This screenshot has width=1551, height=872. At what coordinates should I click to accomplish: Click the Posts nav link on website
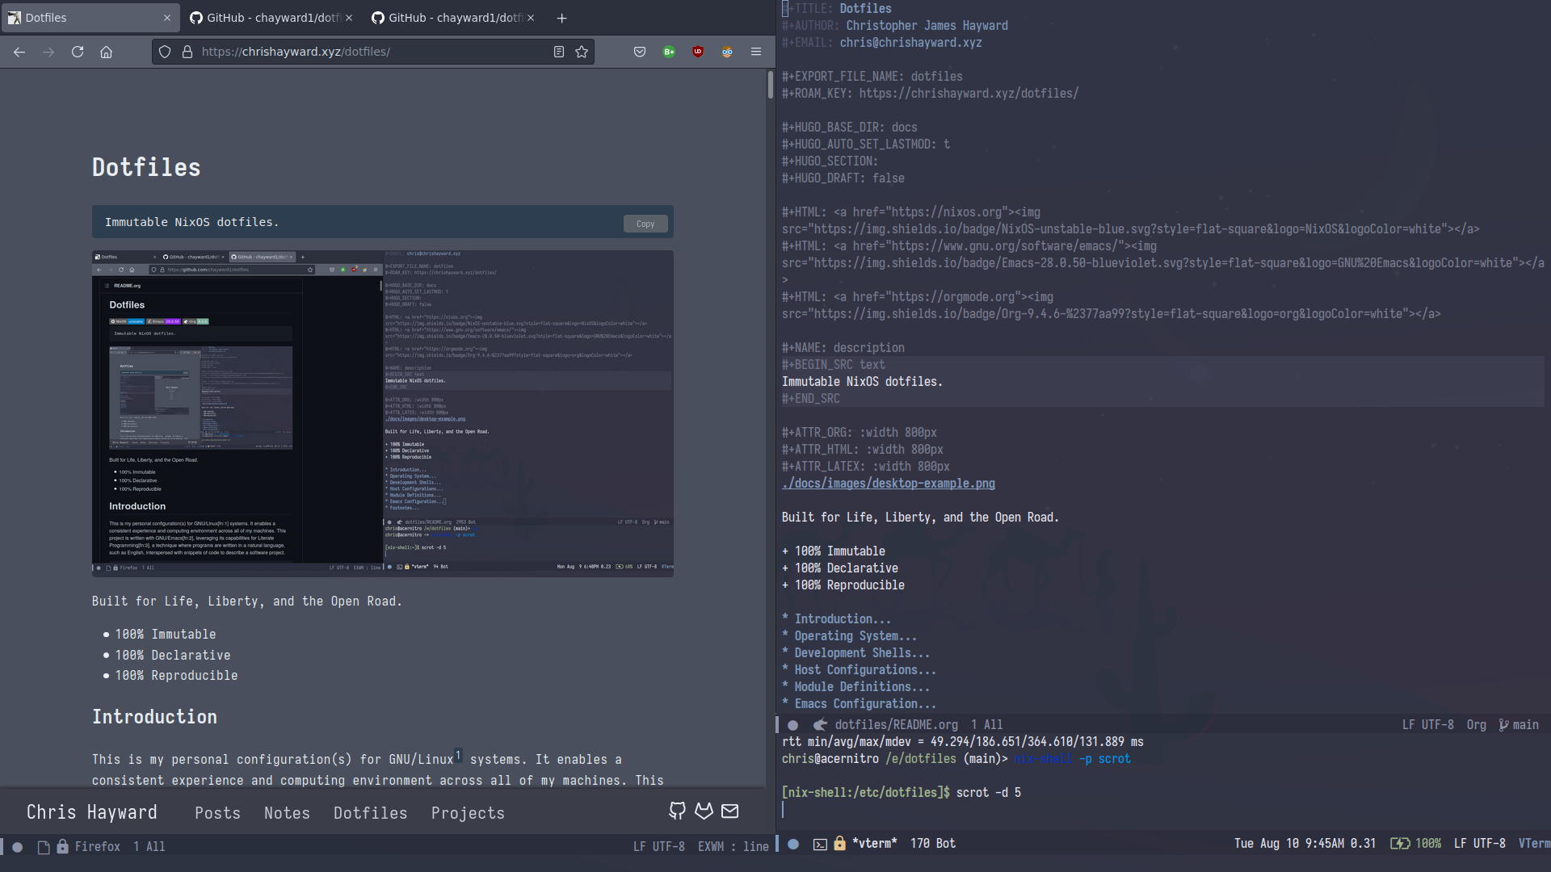(x=217, y=812)
